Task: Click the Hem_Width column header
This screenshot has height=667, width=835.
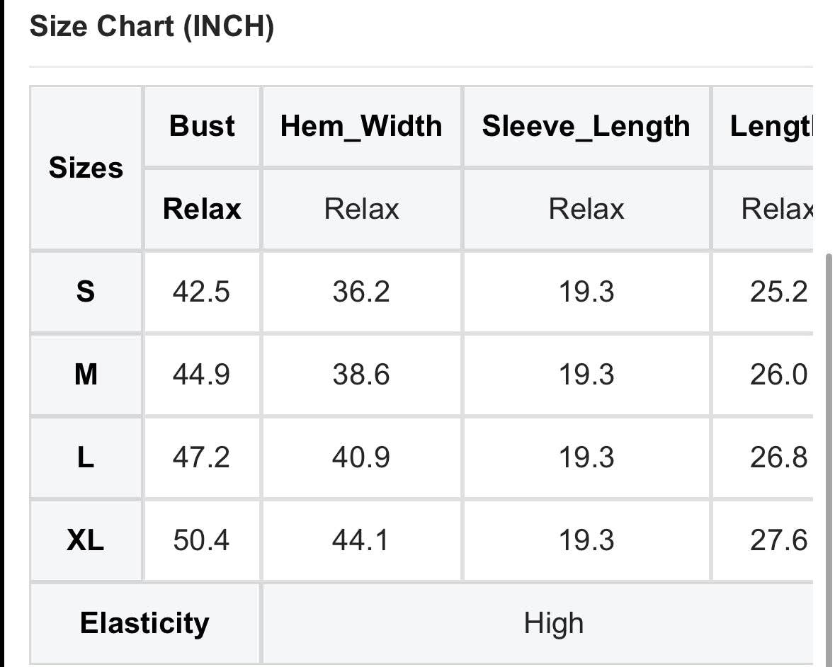Action: click(x=362, y=126)
